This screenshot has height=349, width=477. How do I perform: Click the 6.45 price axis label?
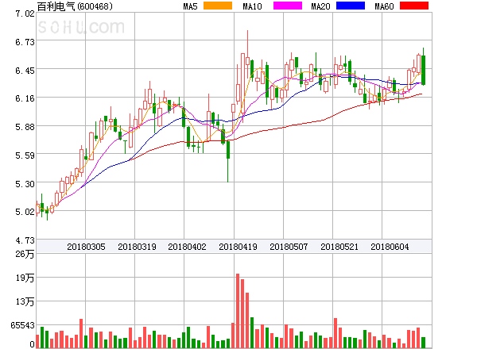[25, 71]
